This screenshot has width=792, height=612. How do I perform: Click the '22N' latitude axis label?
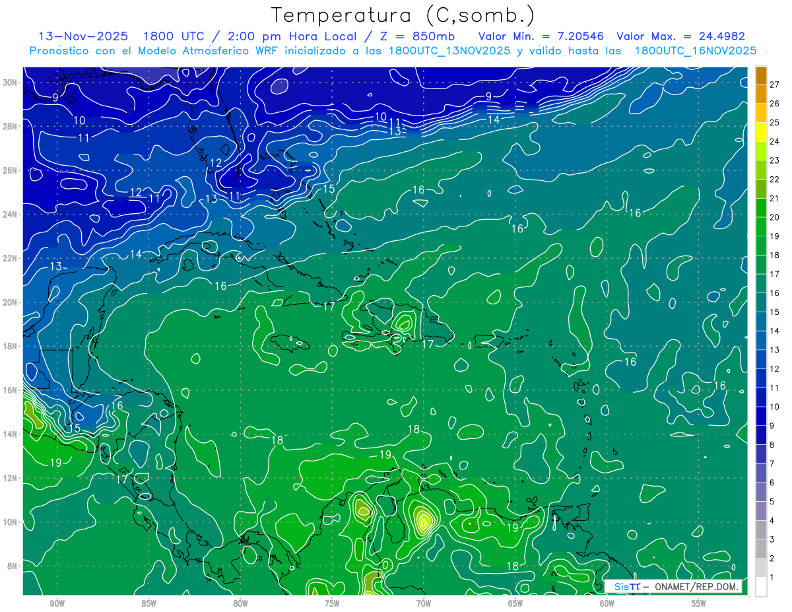click(11, 258)
